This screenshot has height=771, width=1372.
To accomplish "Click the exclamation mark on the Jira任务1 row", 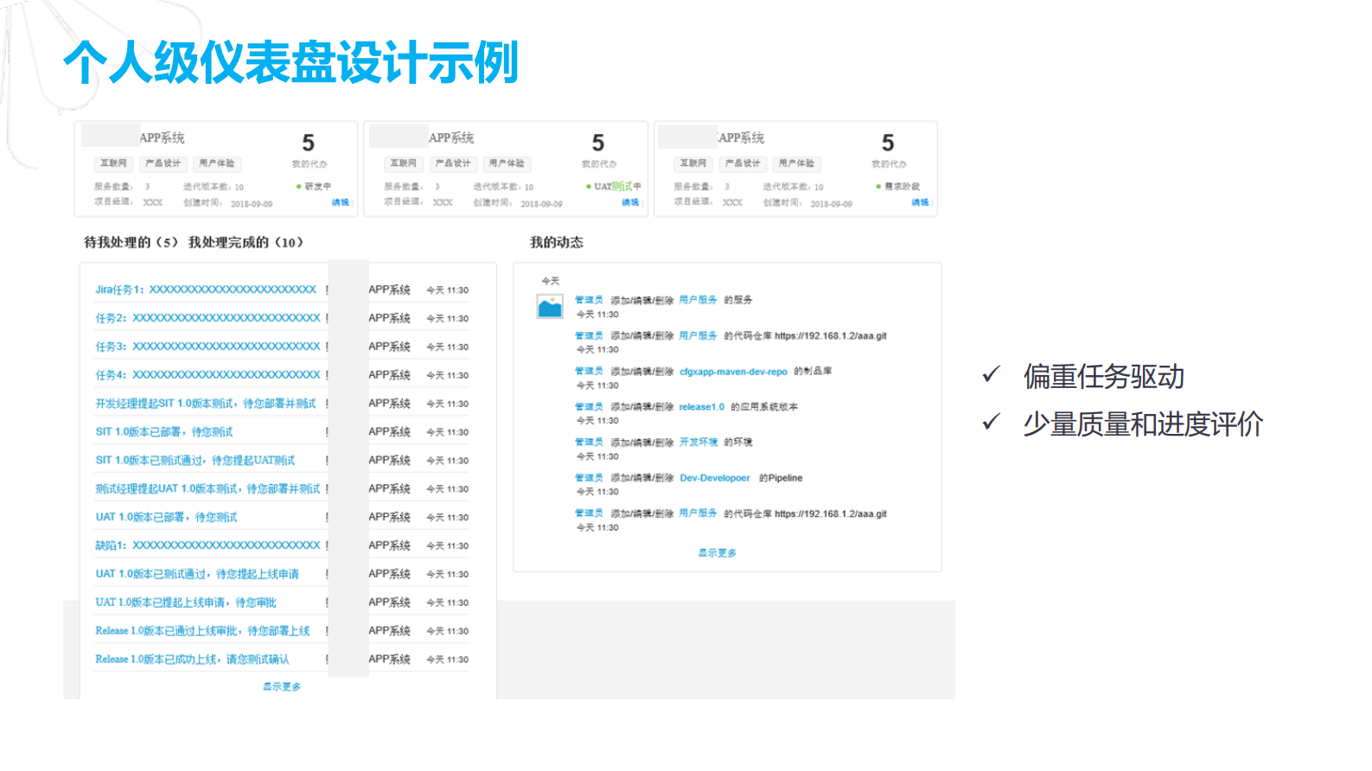I will (327, 290).
